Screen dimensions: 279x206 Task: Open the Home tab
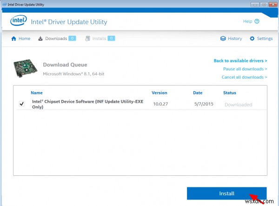[x=21, y=39]
